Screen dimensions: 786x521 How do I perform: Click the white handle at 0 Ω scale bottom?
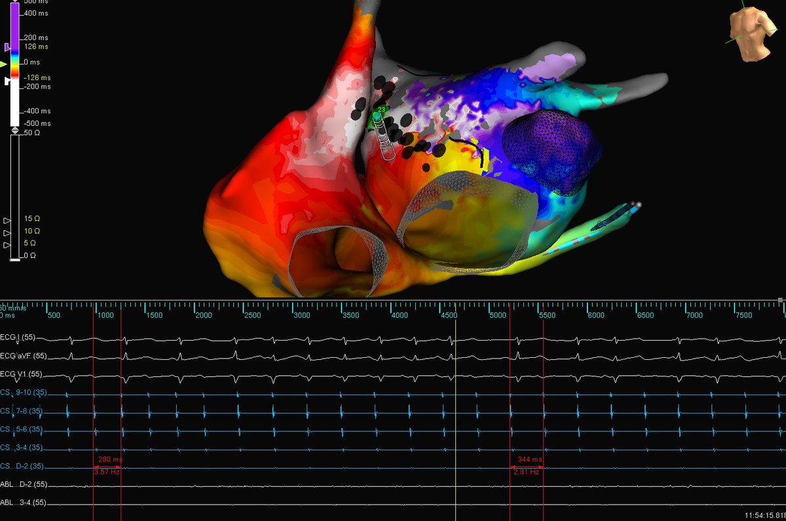pyautogui.click(x=15, y=260)
